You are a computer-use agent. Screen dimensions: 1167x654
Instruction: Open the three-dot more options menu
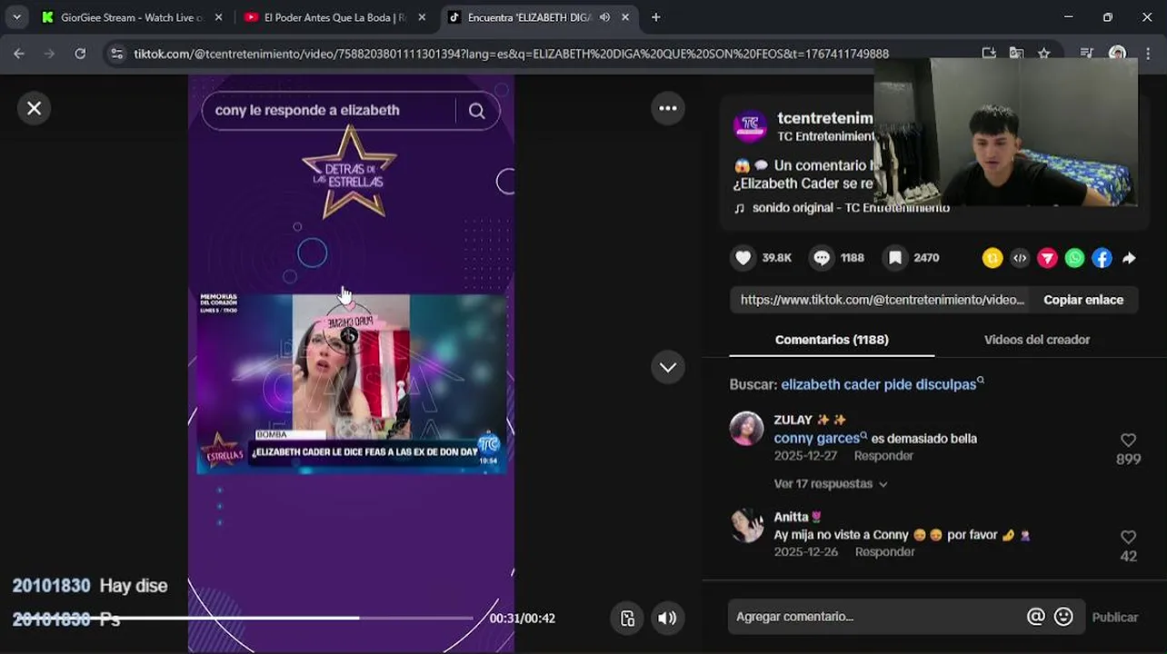(668, 108)
